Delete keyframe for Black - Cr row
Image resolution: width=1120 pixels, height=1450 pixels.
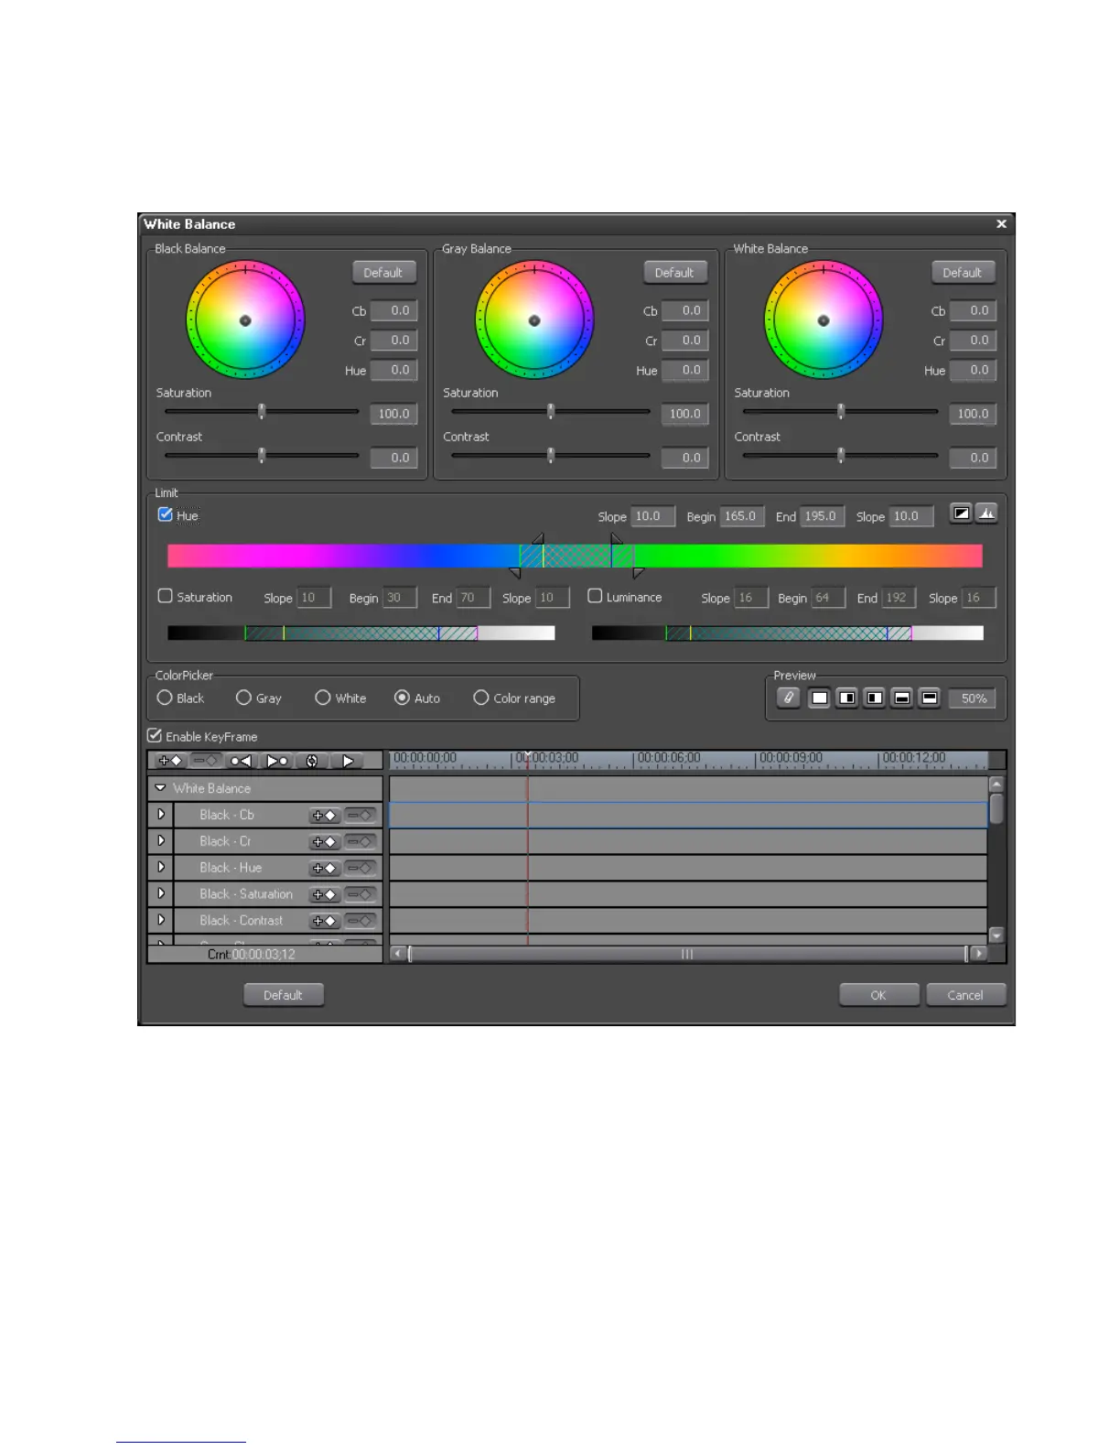click(361, 842)
